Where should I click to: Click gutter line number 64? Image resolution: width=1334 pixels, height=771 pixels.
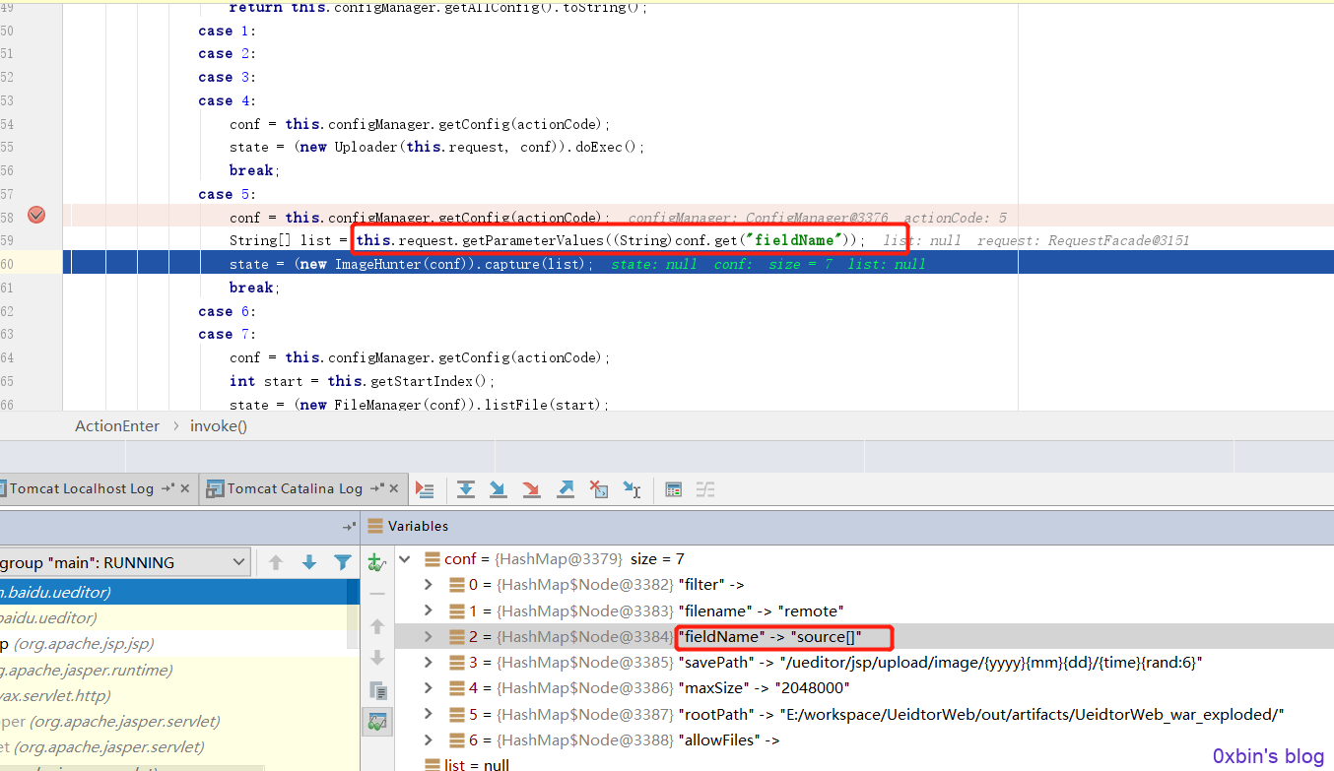click(x=7, y=357)
